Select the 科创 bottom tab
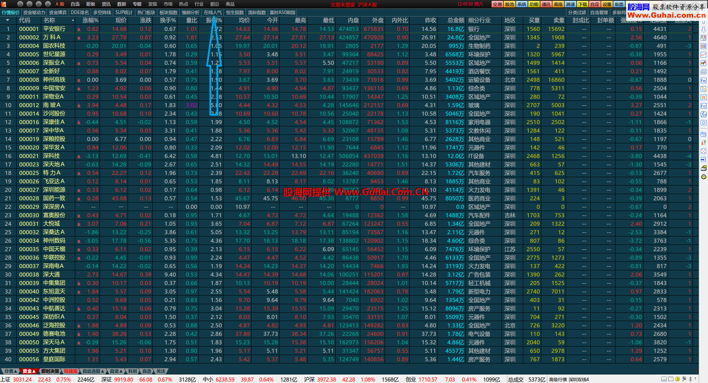The width and height of the screenshot is (708, 383). pyautogui.click(x=133, y=371)
